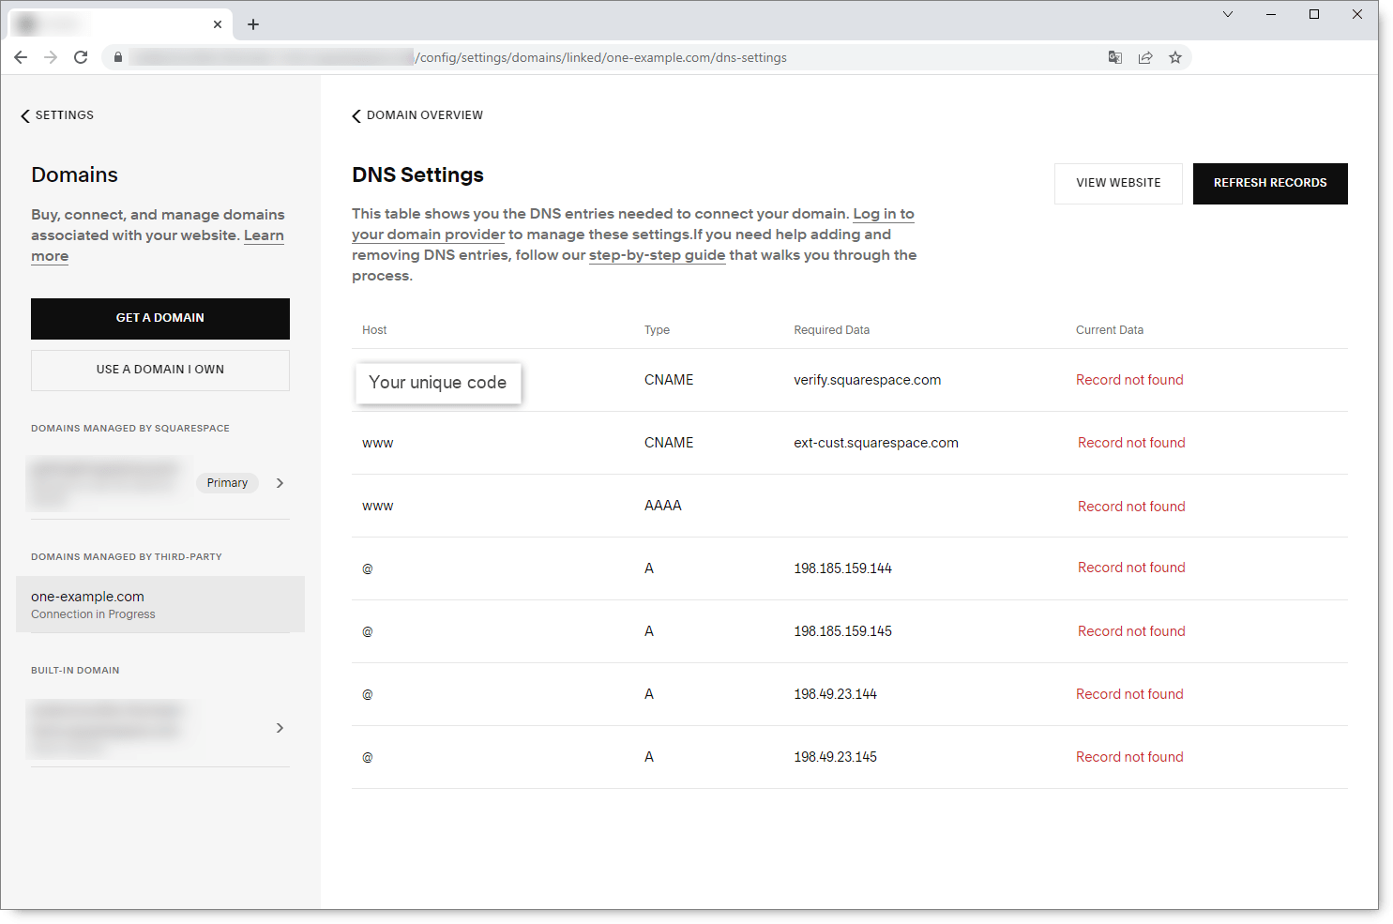
Task: Bookmark the page using the star icon
Action: point(1175,57)
